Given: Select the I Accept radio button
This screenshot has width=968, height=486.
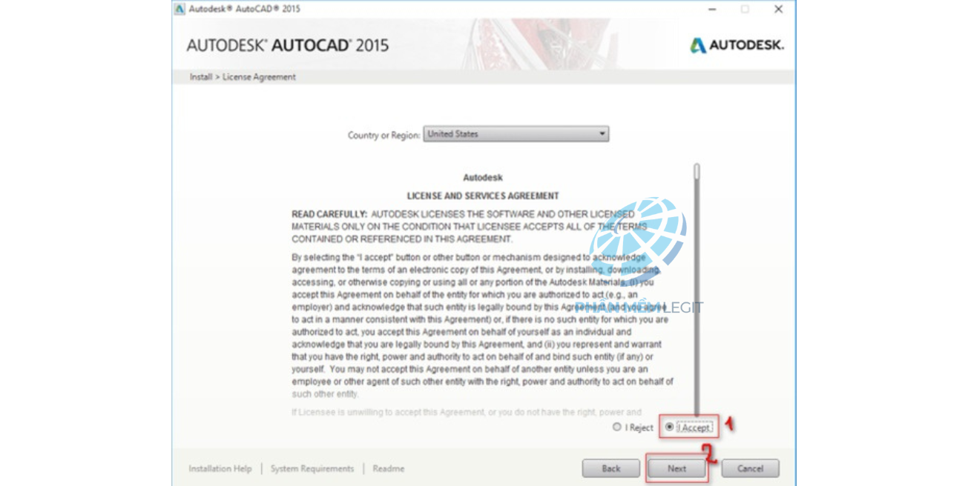Looking at the screenshot, I should (670, 427).
